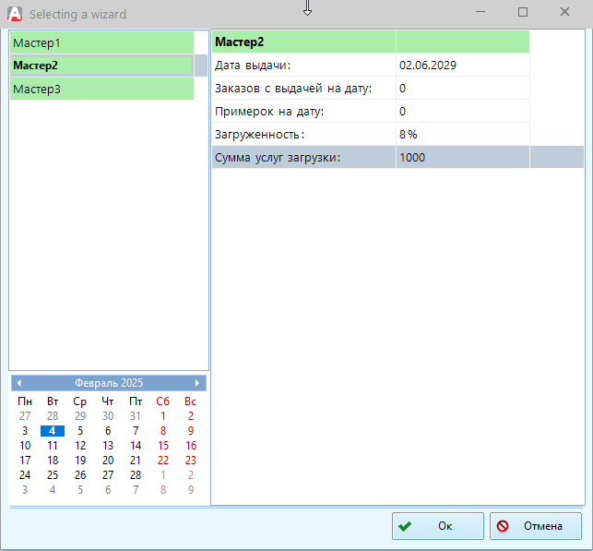Pick February 14 in the calendar
This screenshot has height=551, width=593.
136,445
